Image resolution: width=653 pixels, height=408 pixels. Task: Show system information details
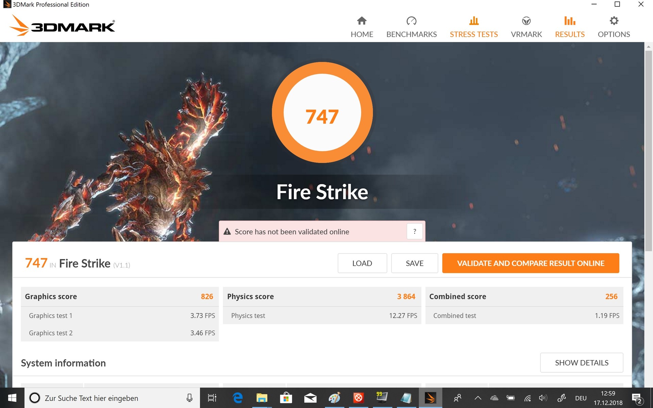coord(582,363)
